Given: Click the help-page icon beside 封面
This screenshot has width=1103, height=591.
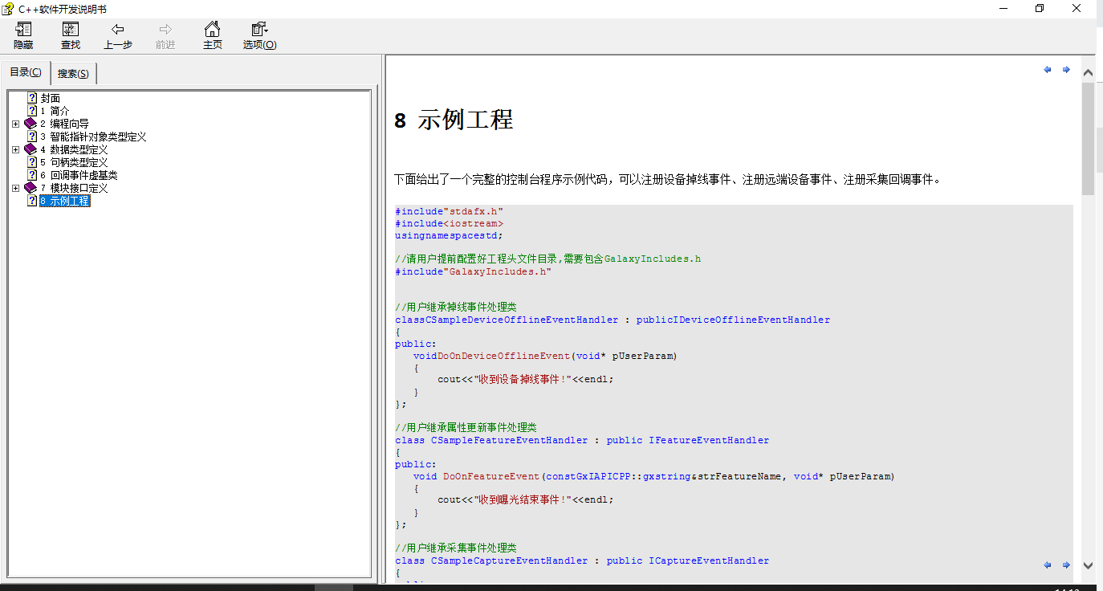Looking at the screenshot, I should [32, 98].
